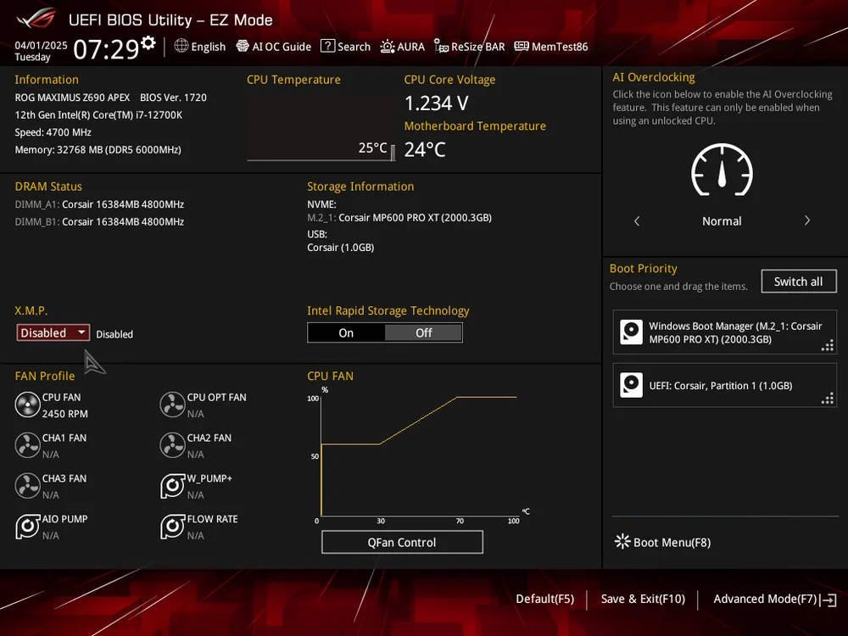
Task: Click the CHA2 FAN icon
Action: [x=172, y=445]
